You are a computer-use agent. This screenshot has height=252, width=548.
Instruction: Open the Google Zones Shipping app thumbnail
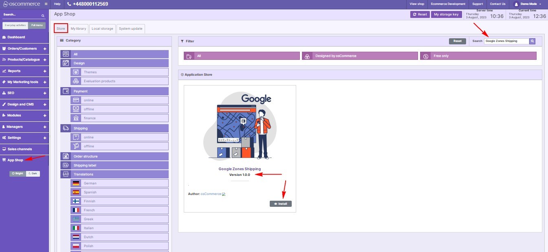point(240,126)
